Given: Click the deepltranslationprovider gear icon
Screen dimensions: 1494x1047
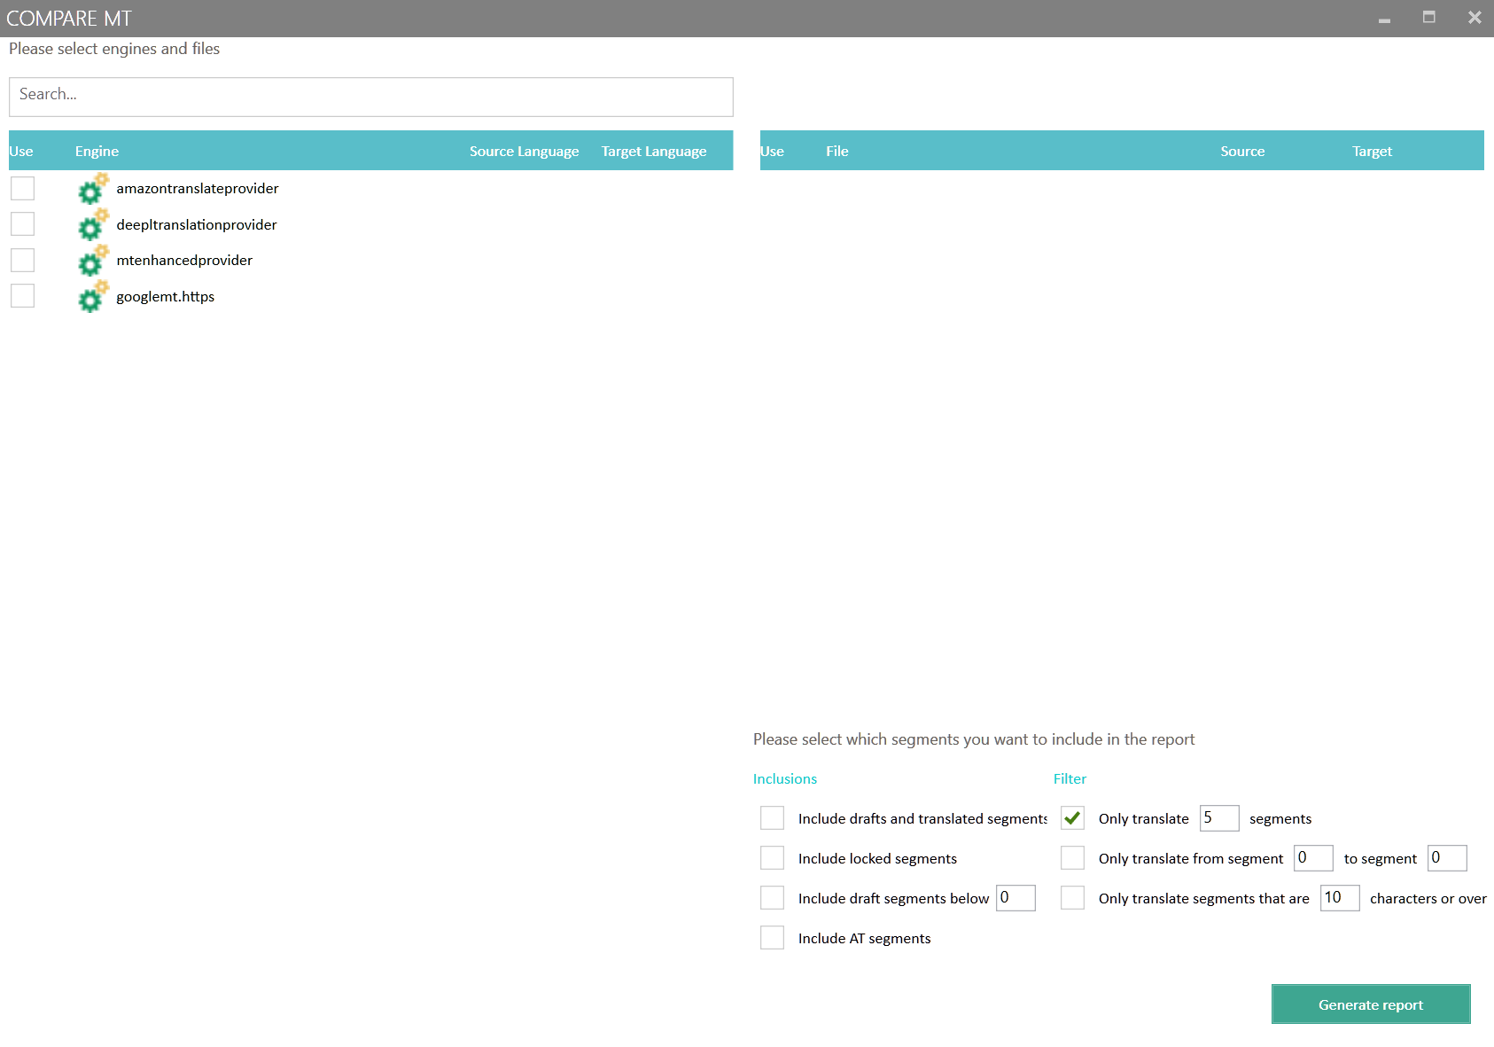Looking at the screenshot, I should tap(92, 225).
